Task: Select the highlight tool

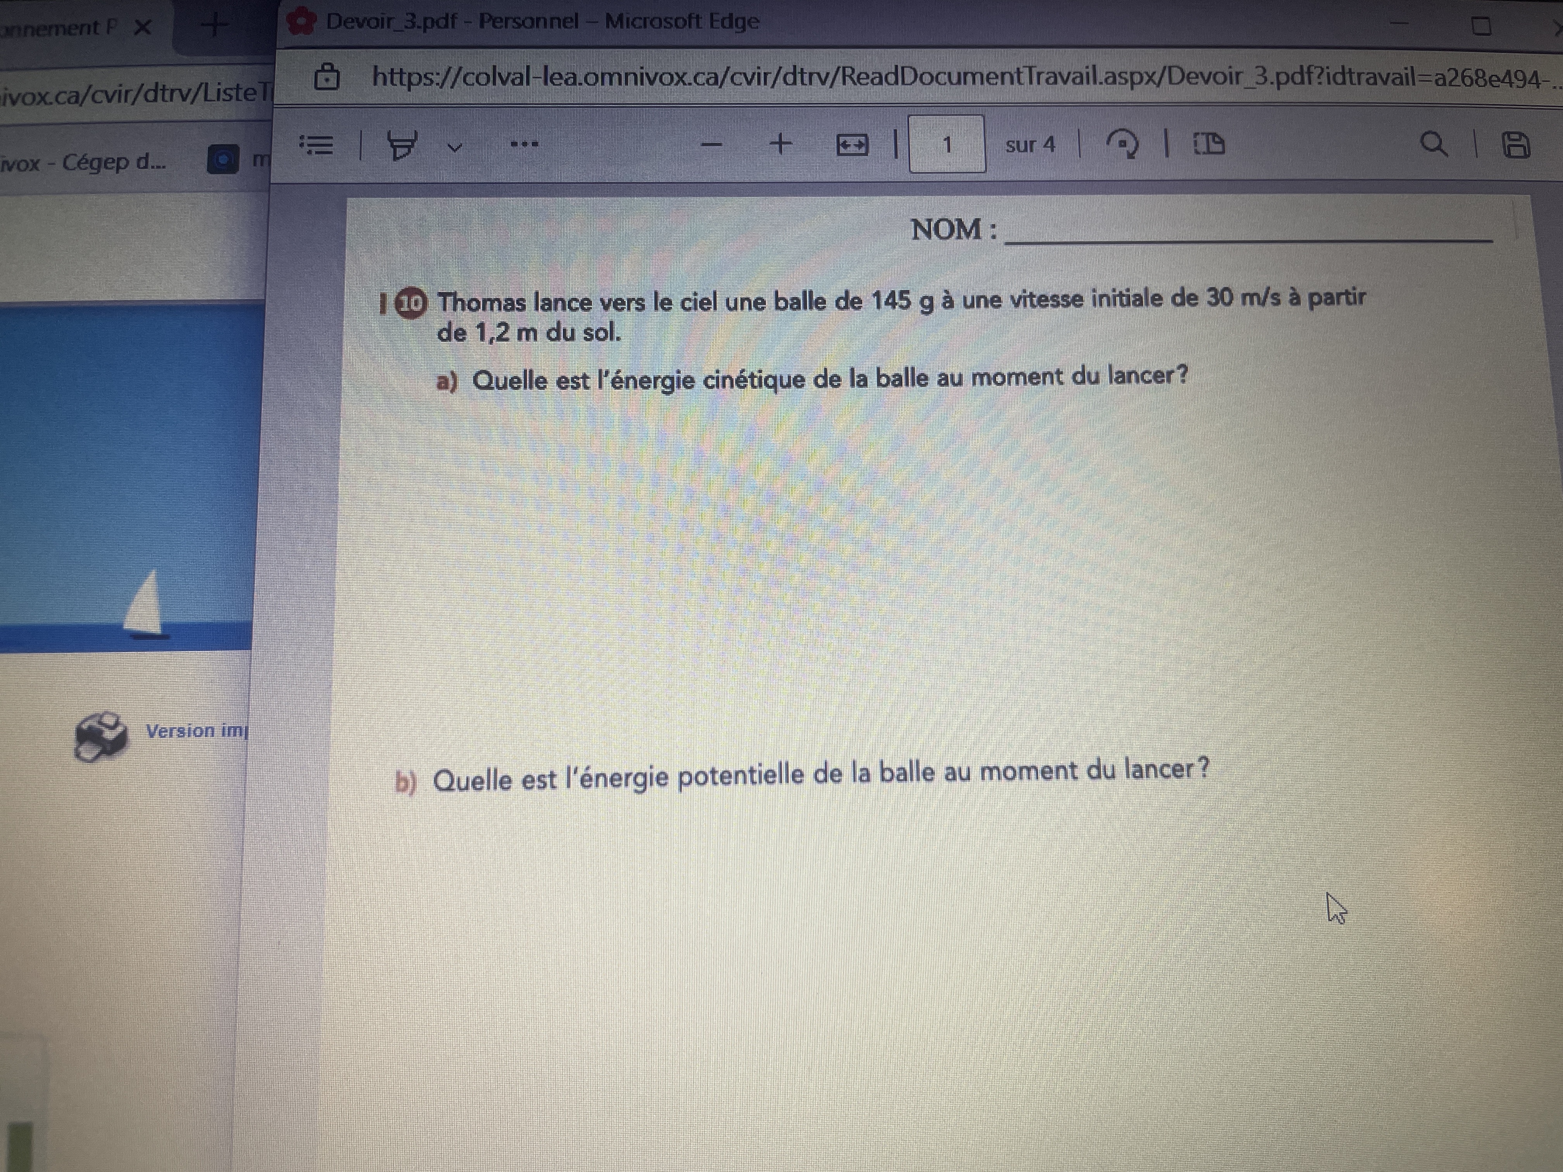Action: (403, 145)
